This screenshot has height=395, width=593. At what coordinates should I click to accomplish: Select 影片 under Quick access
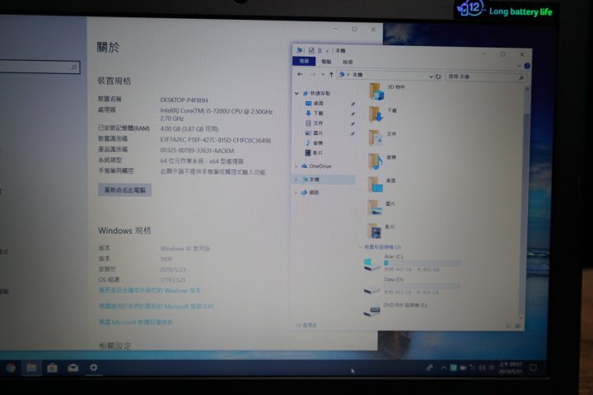click(318, 153)
